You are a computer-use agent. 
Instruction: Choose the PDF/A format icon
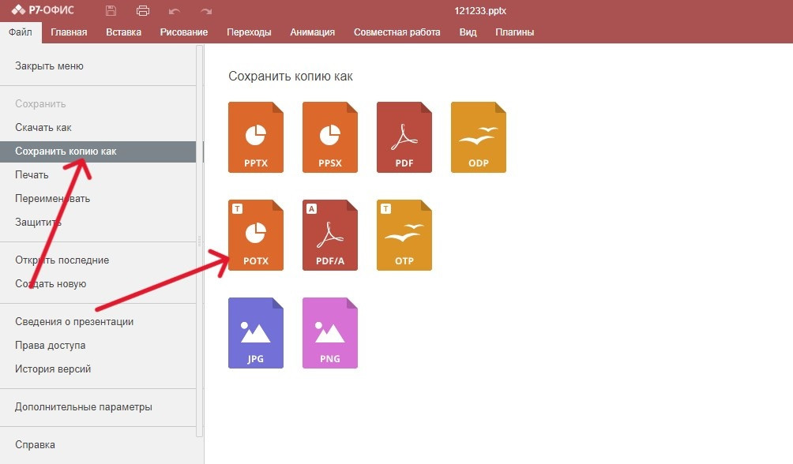pos(329,235)
